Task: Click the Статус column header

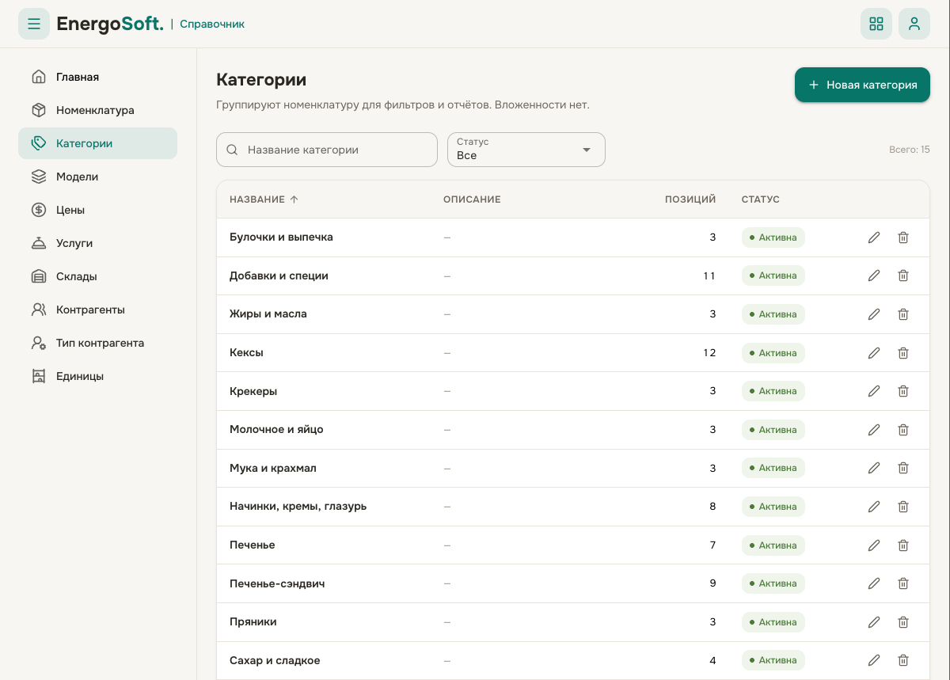Action: (x=761, y=199)
